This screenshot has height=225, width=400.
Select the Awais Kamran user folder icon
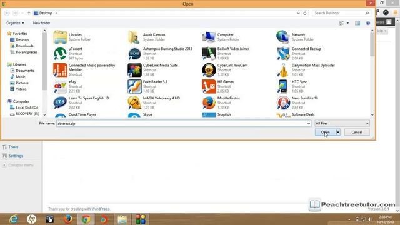(x=134, y=37)
